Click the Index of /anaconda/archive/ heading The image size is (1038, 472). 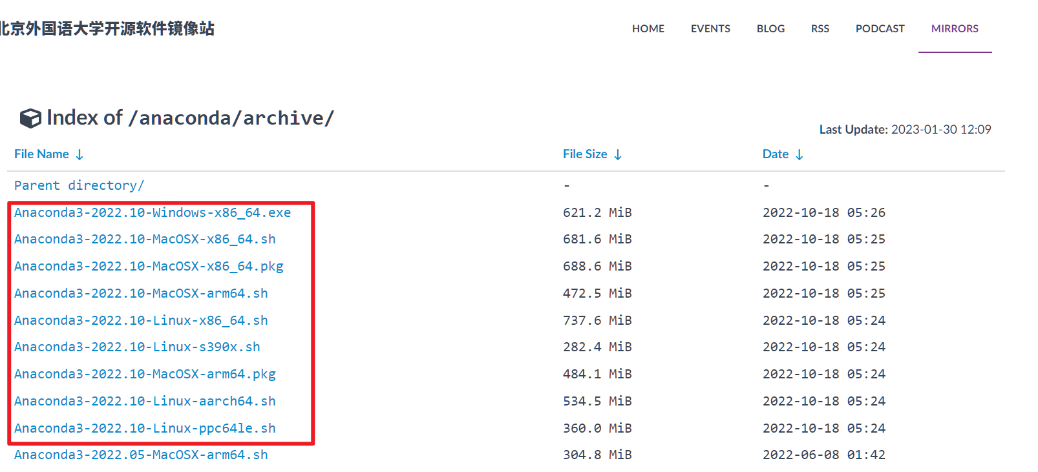190,118
